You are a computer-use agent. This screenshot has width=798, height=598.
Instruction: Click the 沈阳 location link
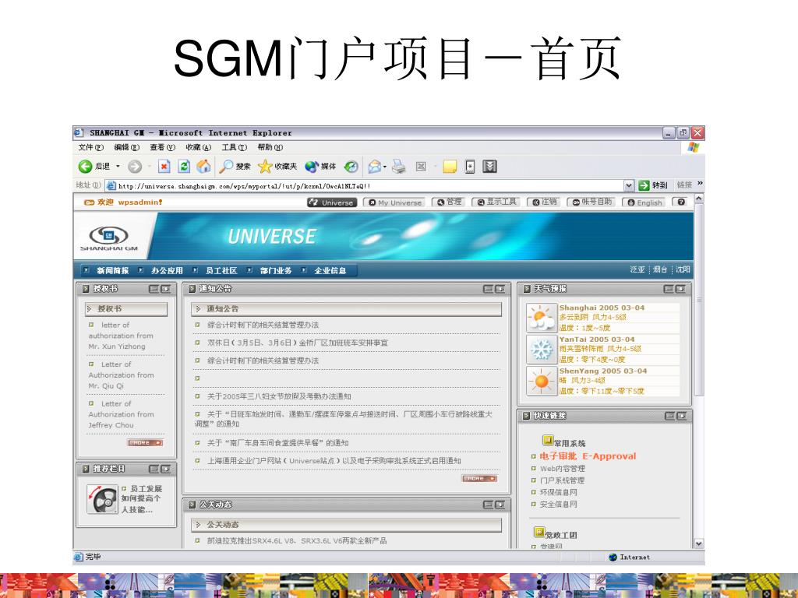pos(683,269)
